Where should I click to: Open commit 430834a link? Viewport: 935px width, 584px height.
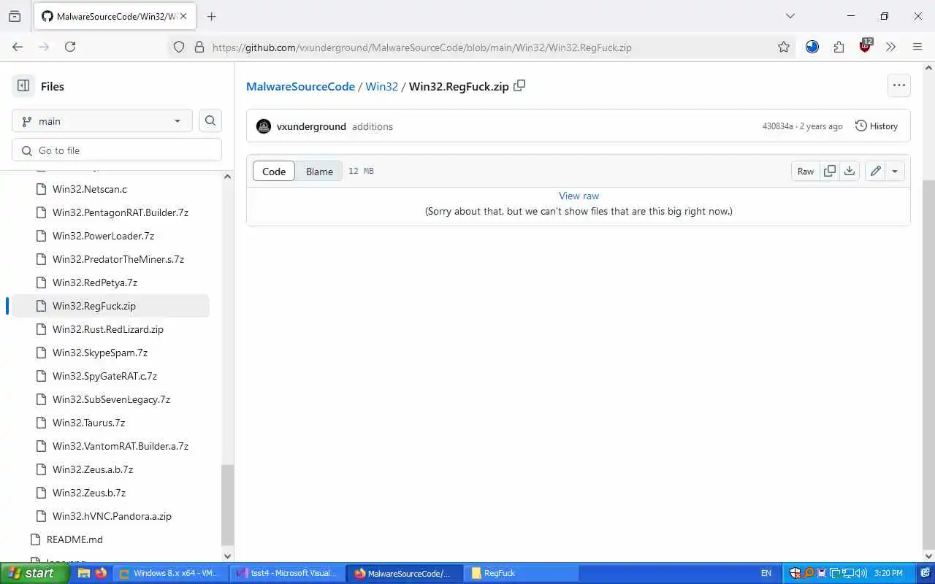[x=777, y=126]
